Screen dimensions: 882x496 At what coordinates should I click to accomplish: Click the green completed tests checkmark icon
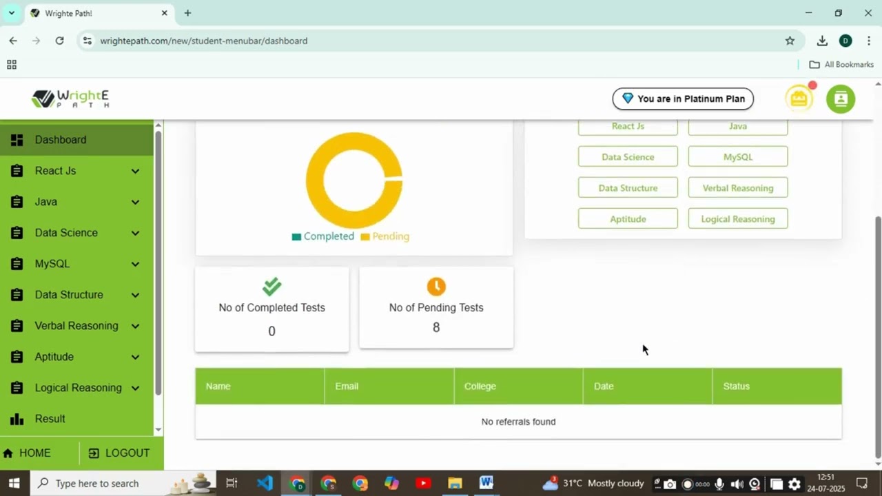coord(271,286)
